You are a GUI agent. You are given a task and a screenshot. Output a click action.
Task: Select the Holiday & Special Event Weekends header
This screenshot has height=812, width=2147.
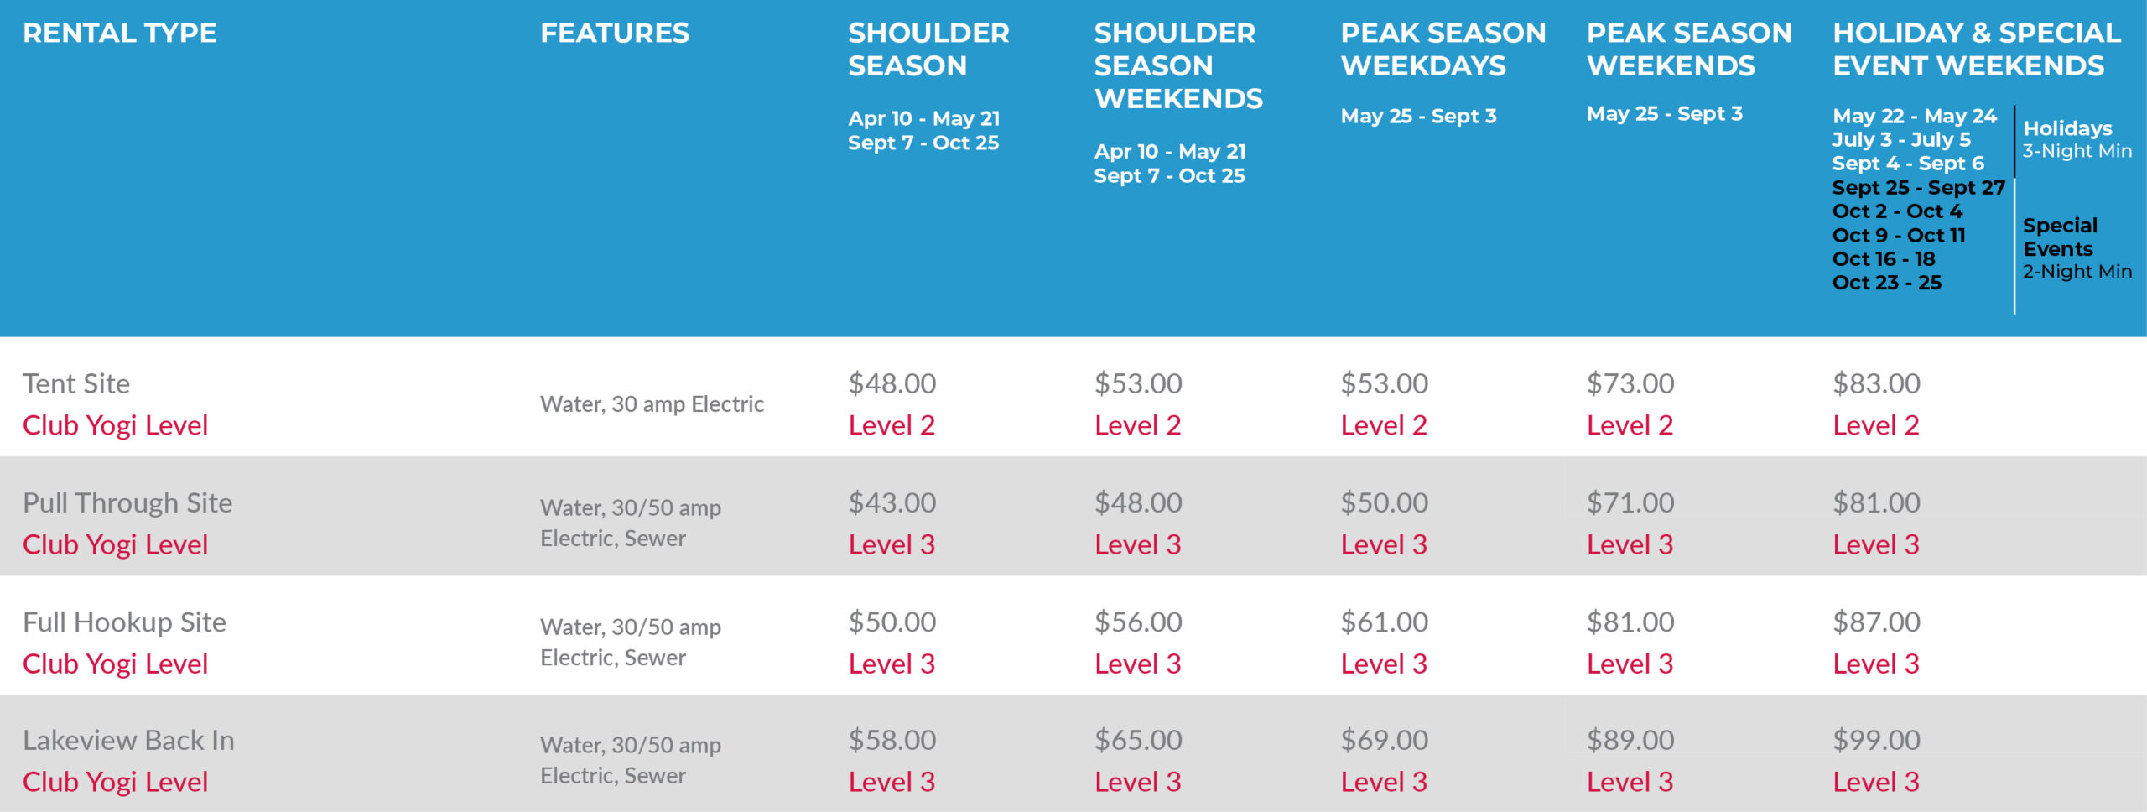[1977, 49]
